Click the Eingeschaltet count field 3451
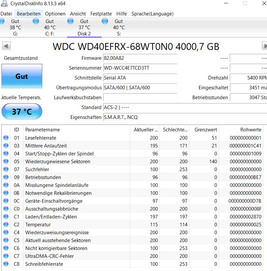 (x=249, y=88)
